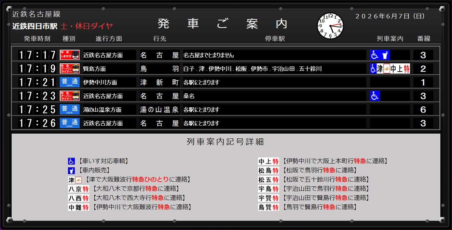Image resolution: width=452 pixels, height=230 pixels.
Task: Click the wheelchair symbol in the legend
Action: tap(71, 161)
